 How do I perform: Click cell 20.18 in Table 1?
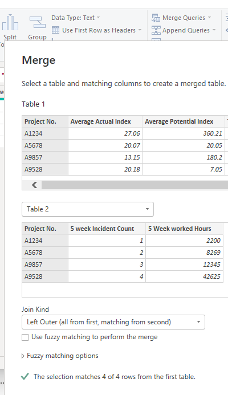pyautogui.click(x=105, y=169)
